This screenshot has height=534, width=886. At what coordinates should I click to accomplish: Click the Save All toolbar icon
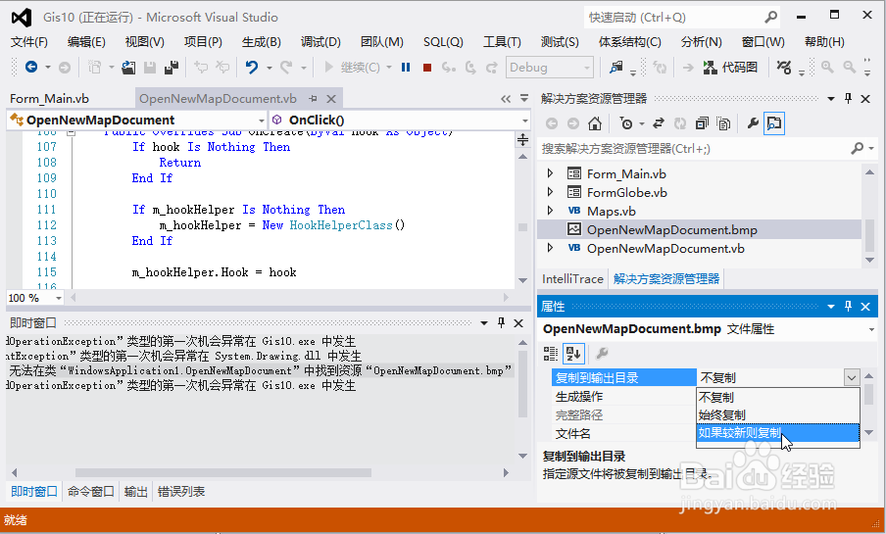[x=172, y=68]
